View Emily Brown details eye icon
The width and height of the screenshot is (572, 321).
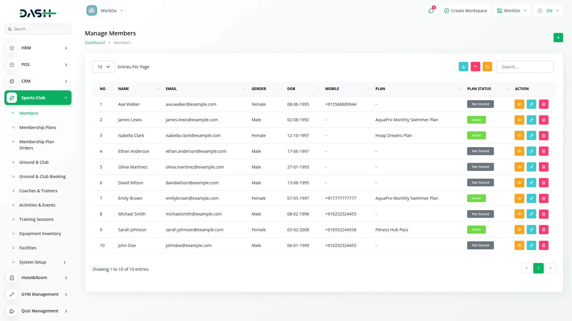click(519, 199)
